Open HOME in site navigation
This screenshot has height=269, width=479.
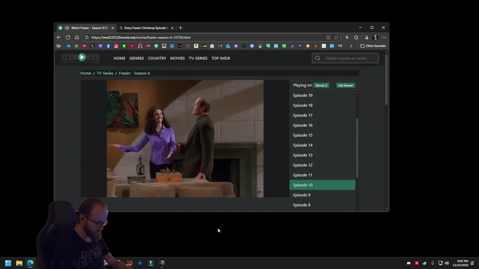(x=119, y=58)
